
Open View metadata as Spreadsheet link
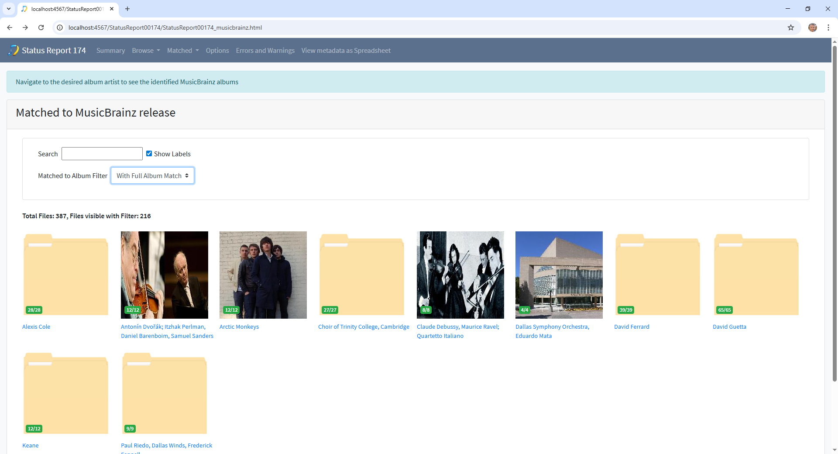click(346, 51)
